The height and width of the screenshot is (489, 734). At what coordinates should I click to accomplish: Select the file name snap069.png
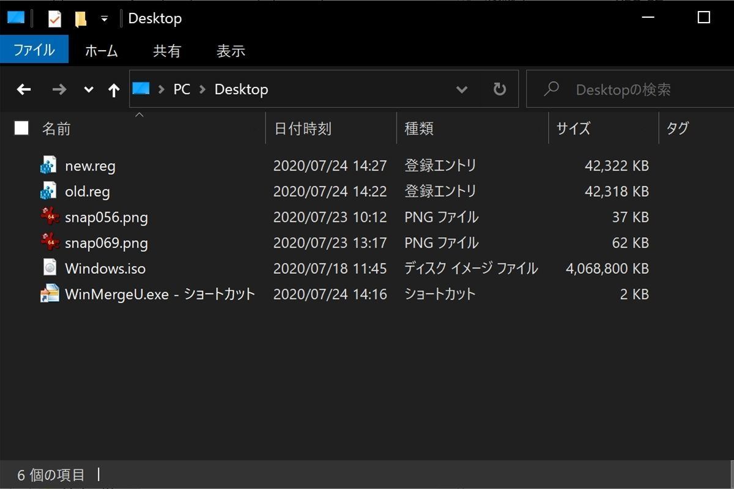[x=106, y=243]
